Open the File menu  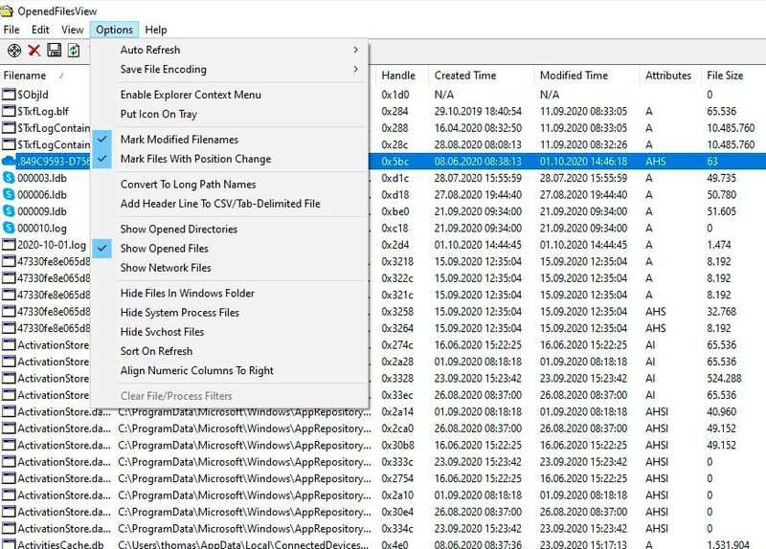click(x=11, y=30)
